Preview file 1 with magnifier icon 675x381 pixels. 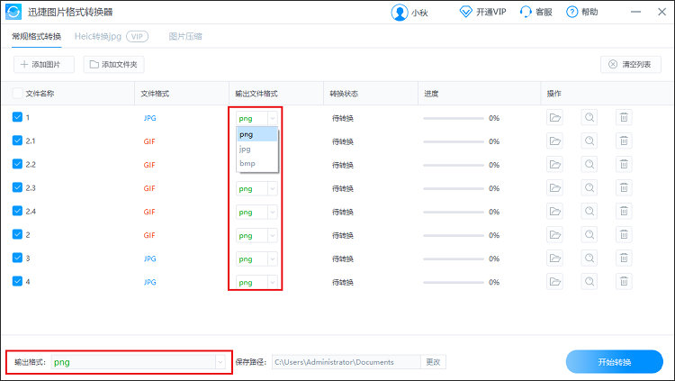click(589, 117)
